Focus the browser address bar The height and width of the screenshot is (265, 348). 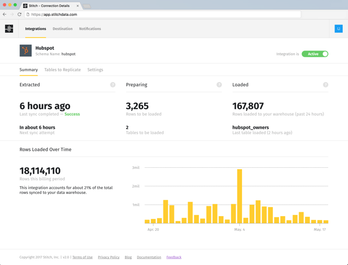tap(163, 15)
